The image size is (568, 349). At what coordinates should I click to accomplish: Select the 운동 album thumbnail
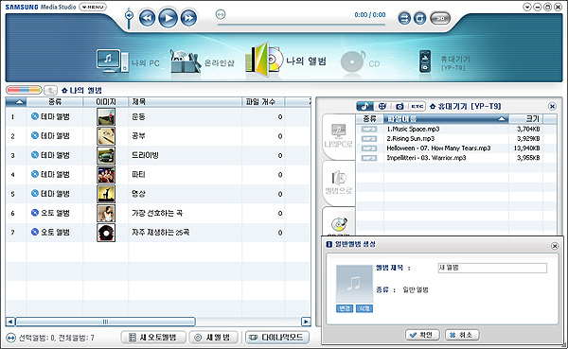tap(106, 117)
